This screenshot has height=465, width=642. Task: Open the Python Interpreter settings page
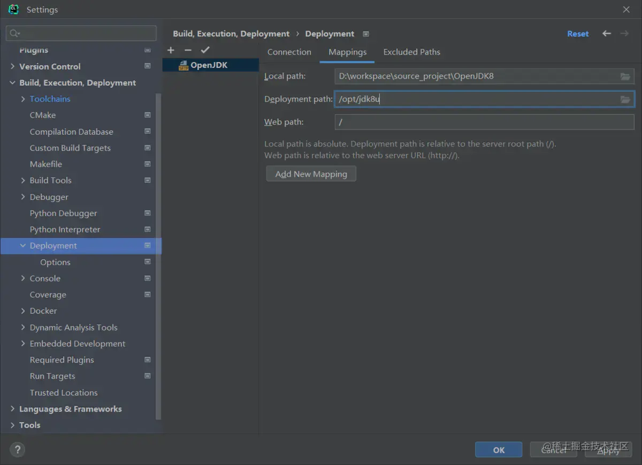(x=65, y=229)
